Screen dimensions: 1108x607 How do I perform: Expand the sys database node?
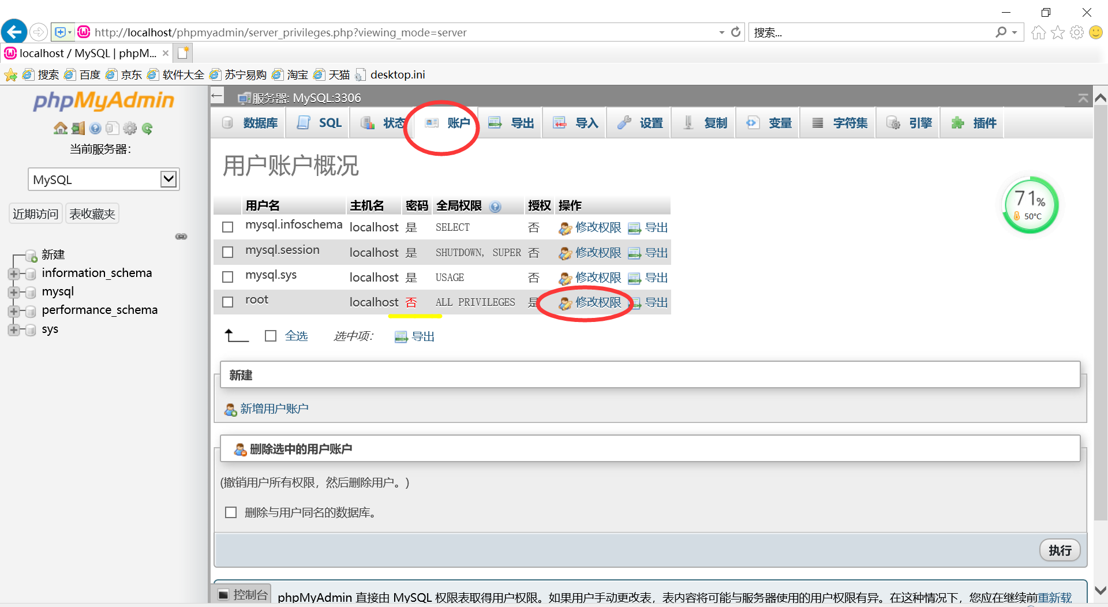tap(14, 330)
